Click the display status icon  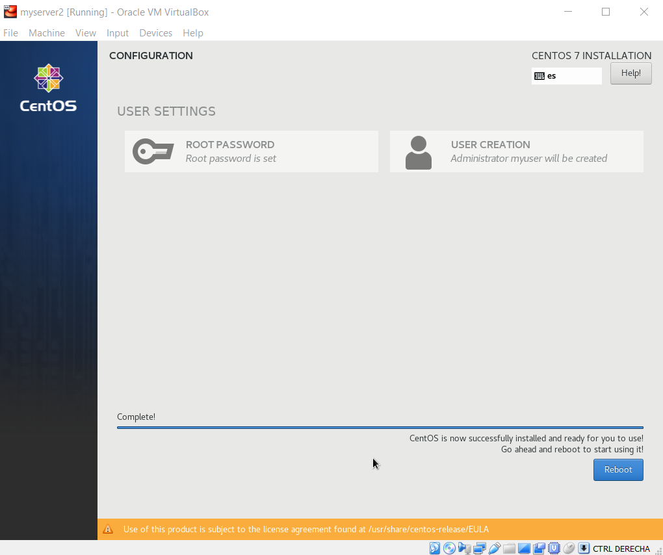click(524, 549)
